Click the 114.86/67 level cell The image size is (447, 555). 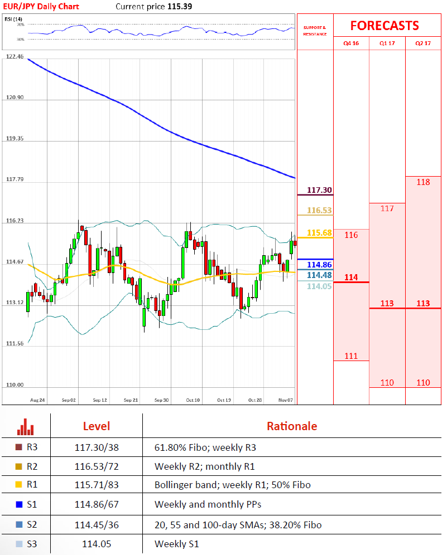[97, 504]
